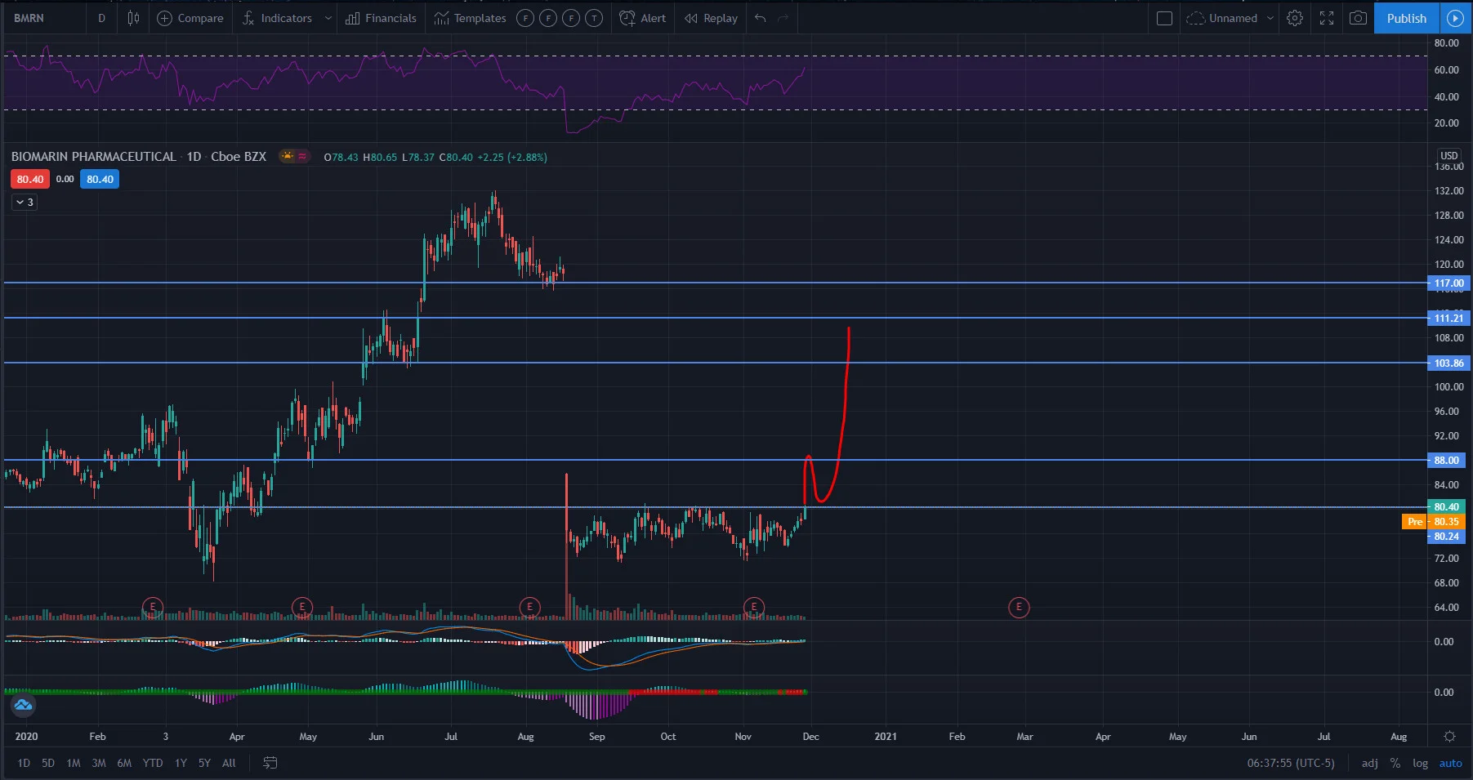Click the red 80.40 sell button
Image resolution: width=1473 pixels, height=780 pixels.
point(30,179)
